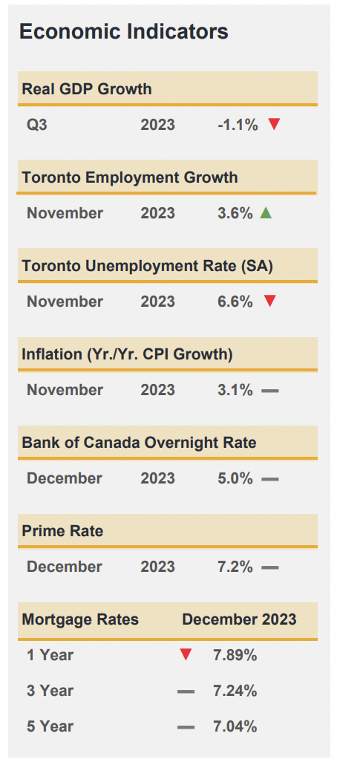Click the red down arrow beside -1.1%
The height and width of the screenshot is (765, 337).
tap(274, 125)
